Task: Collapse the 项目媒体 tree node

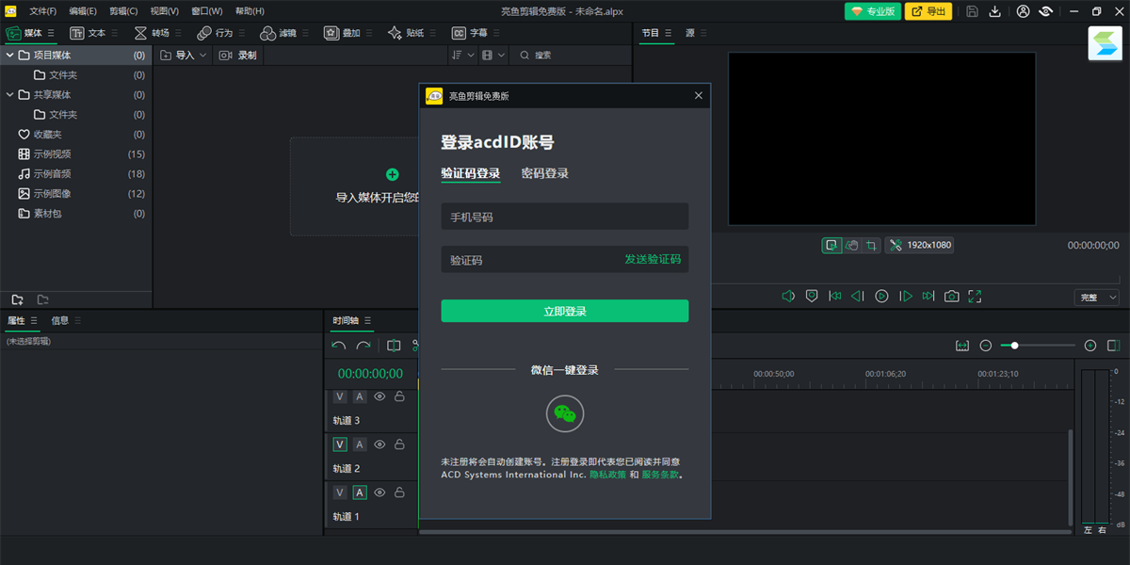Action: (9, 56)
